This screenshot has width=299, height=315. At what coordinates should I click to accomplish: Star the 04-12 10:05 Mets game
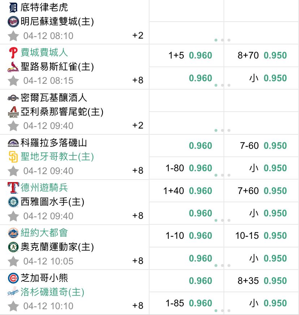[x=13, y=261]
